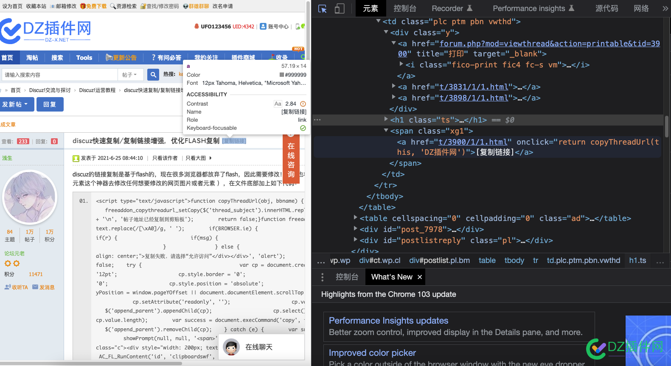This screenshot has height=366, width=671.
Task: Open the 源代码 Sources tab
Action: point(606,8)
